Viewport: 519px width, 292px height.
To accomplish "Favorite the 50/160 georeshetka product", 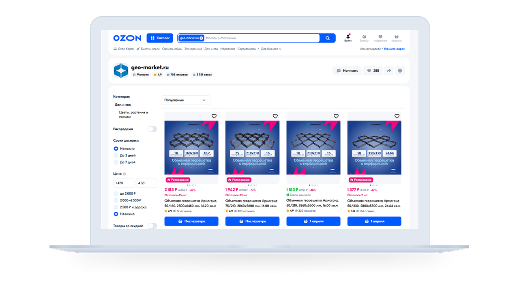I will coord(214,116).
